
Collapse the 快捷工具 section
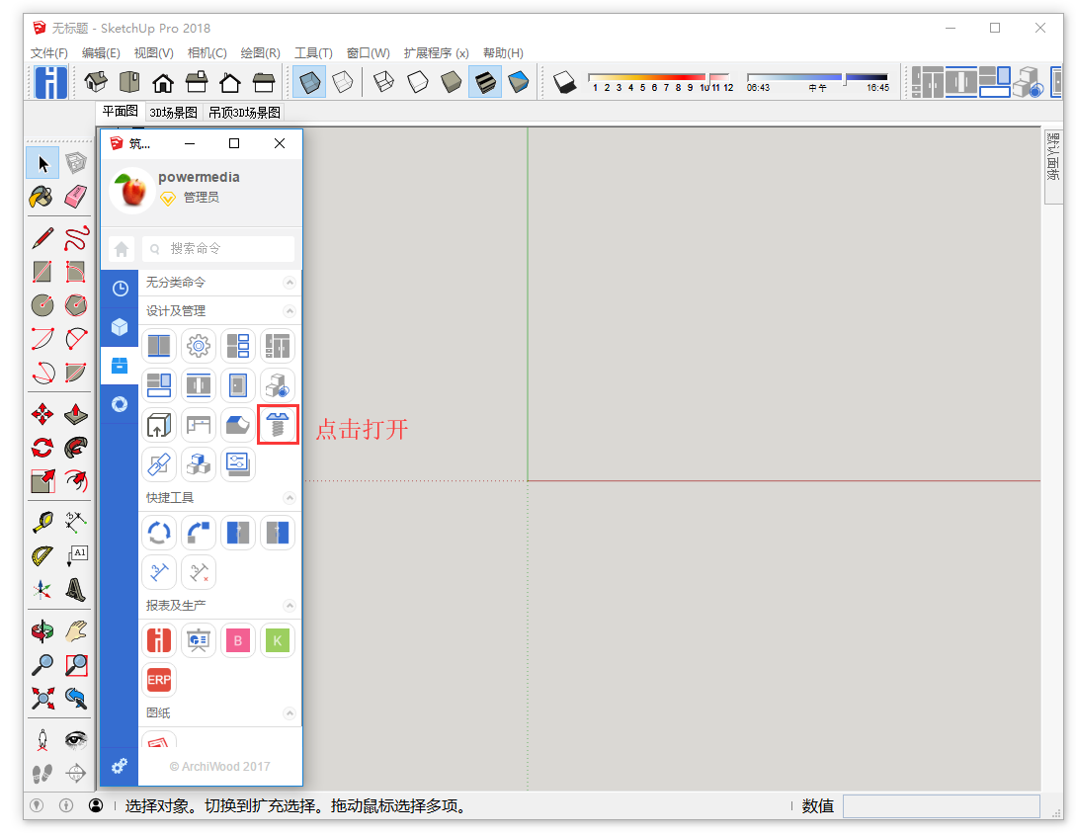tap(290, 498)
